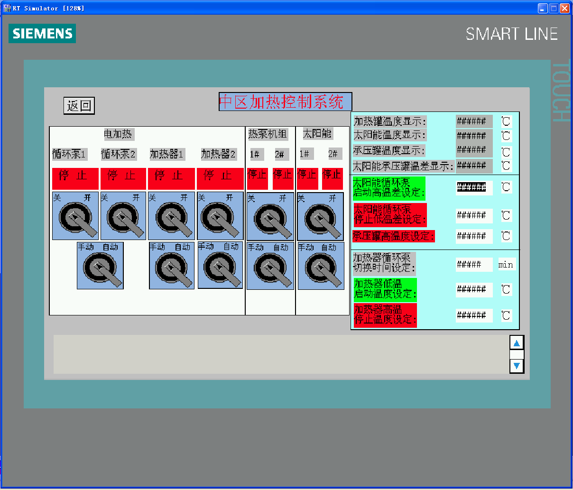The height and width of the screenshot is (490, 573).
Task: Turn the 加热器2 关/开 rotary knob
Action: (220, 216)
